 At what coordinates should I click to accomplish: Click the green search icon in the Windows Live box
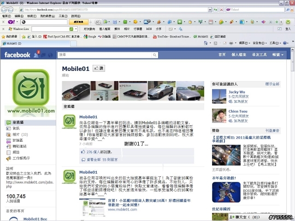click(71, 29)
